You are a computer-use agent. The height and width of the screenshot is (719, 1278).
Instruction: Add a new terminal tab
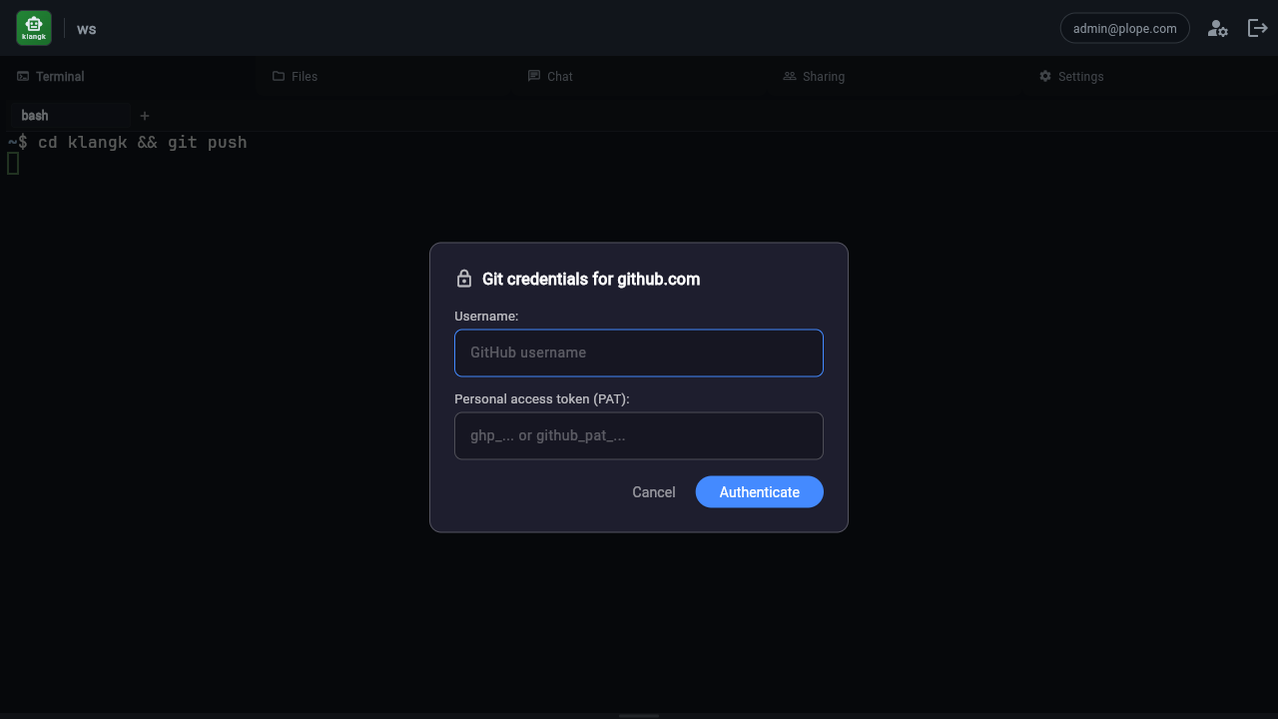click(x=145, y=116)
